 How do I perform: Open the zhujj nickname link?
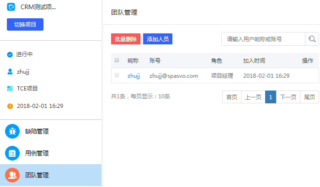[133, 75]
